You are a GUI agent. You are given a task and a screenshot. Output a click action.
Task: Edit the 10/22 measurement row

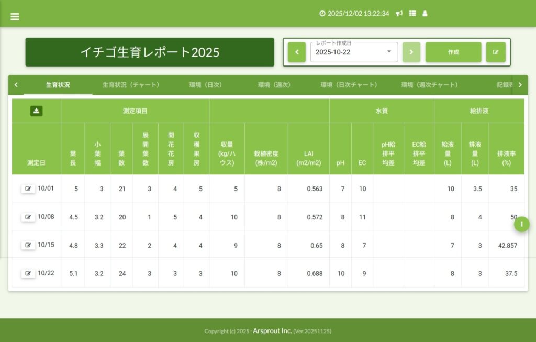click(28, 273)
